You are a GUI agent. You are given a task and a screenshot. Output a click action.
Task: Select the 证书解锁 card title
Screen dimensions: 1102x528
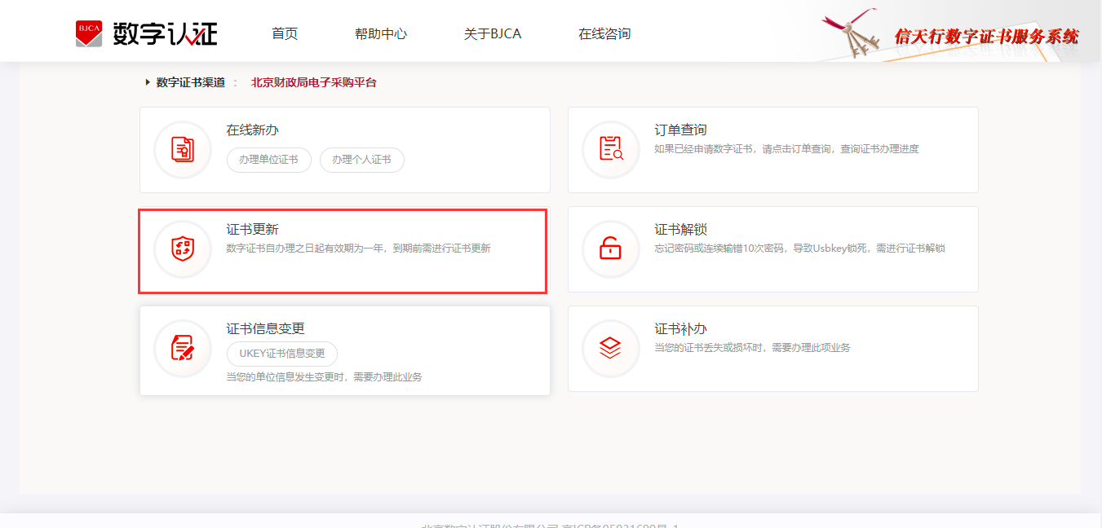[681, 230]
